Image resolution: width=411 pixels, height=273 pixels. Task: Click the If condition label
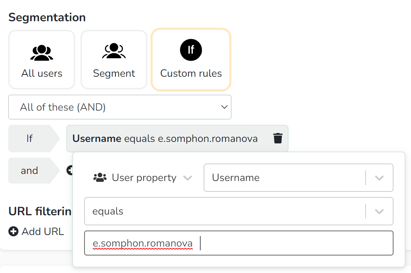30,138
